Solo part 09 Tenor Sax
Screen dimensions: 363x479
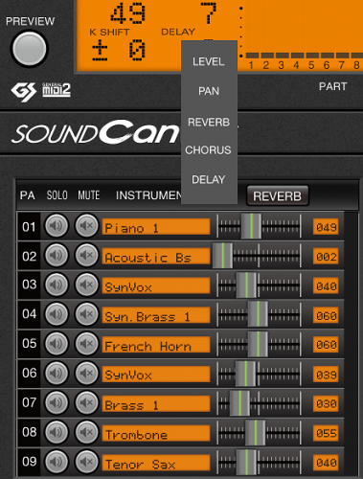click(57, 462)
